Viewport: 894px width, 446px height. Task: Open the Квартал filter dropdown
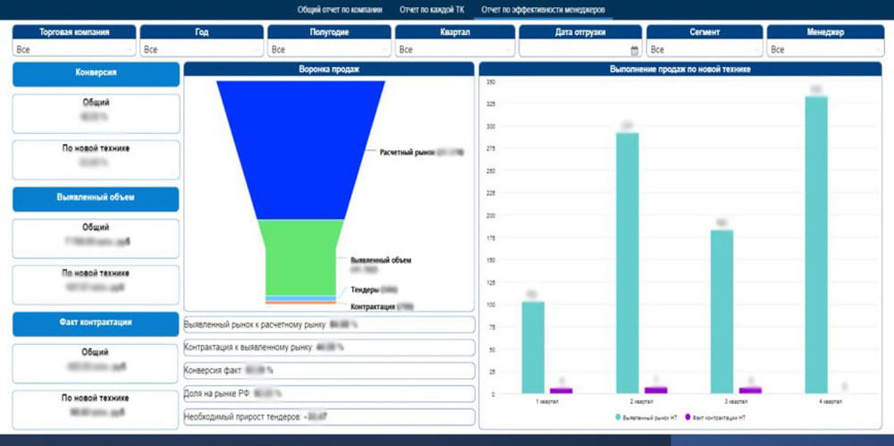456,50
